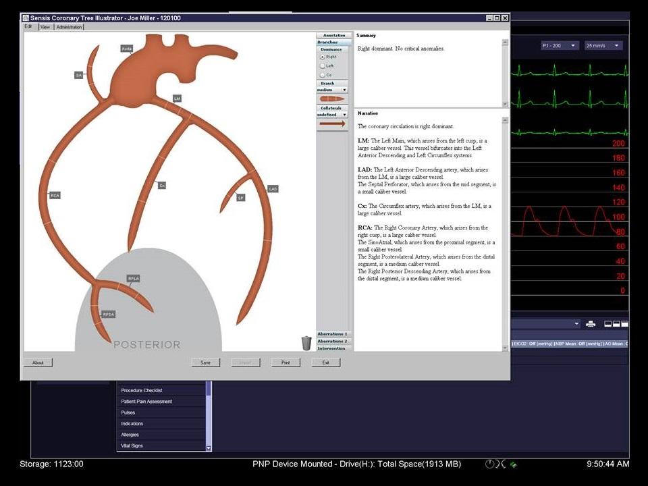Image resolution: width=648 pixels, height=486 pixels.
Task: Select Vital Signs in the procedure list
Action: [161, 446]
